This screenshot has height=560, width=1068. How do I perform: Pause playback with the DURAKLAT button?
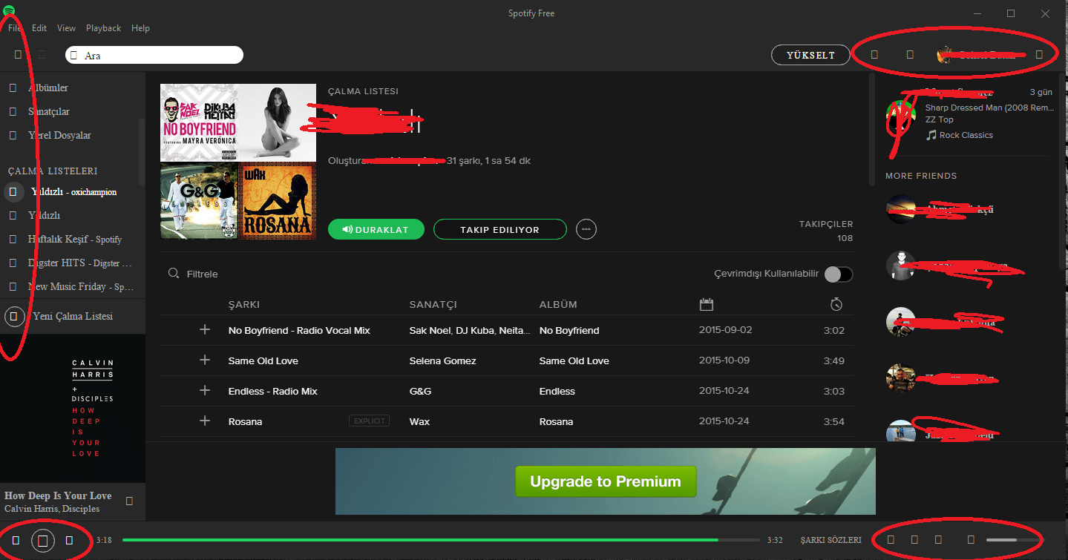pos(376,230)
